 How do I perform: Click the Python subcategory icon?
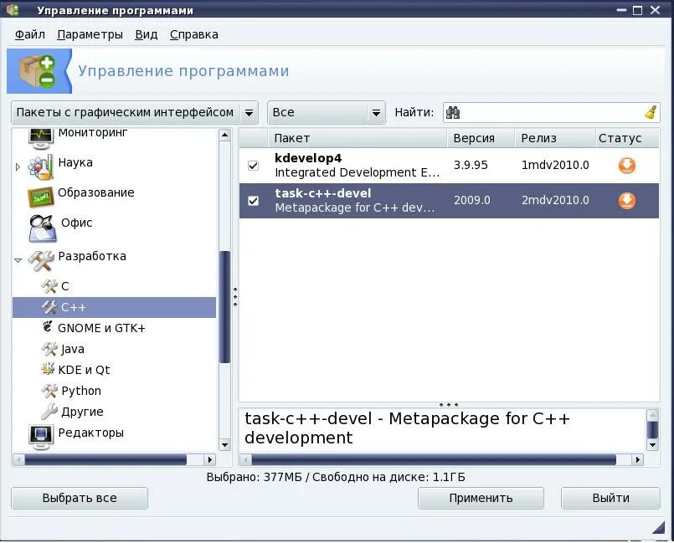click(x=49, y=391)
